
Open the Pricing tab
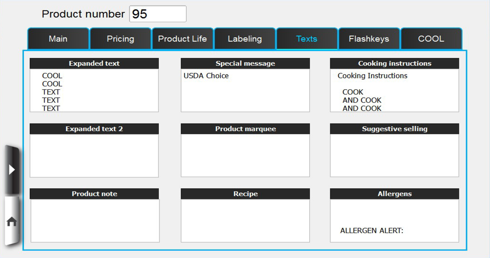pos(120,39)
